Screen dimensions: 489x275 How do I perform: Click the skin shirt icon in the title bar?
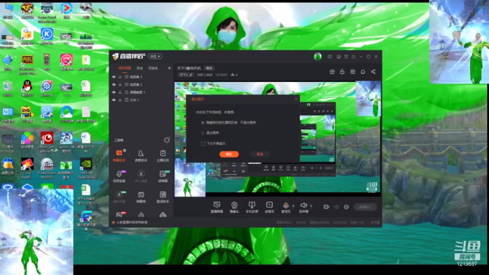346,57
